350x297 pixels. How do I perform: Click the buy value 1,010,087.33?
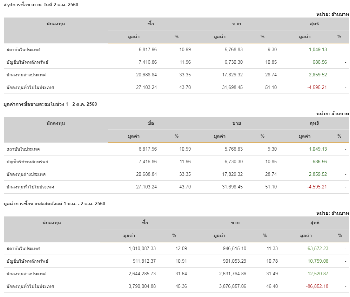click(142, 248)
